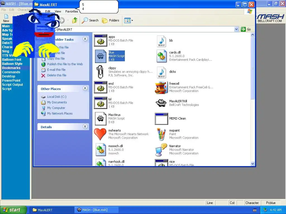286x214 pixels.
Task: Select the Blue MASH Script icon
Action: tap(101, 56)
